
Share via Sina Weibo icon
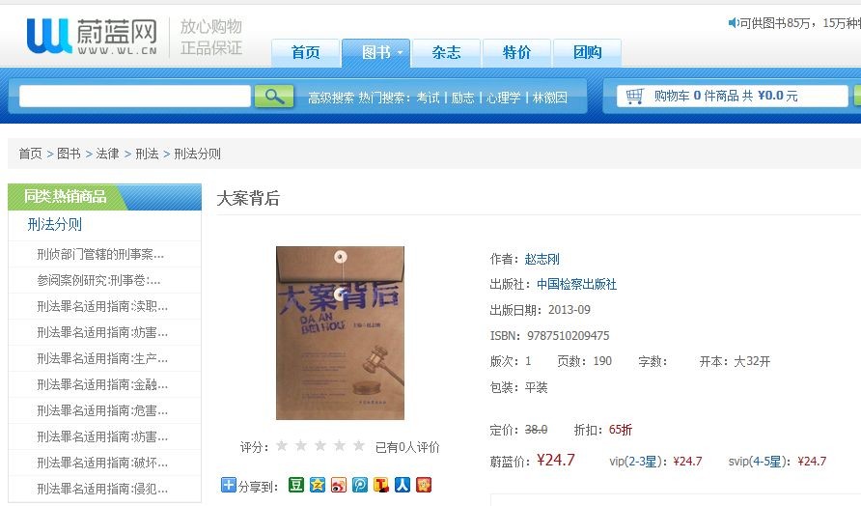339,485
